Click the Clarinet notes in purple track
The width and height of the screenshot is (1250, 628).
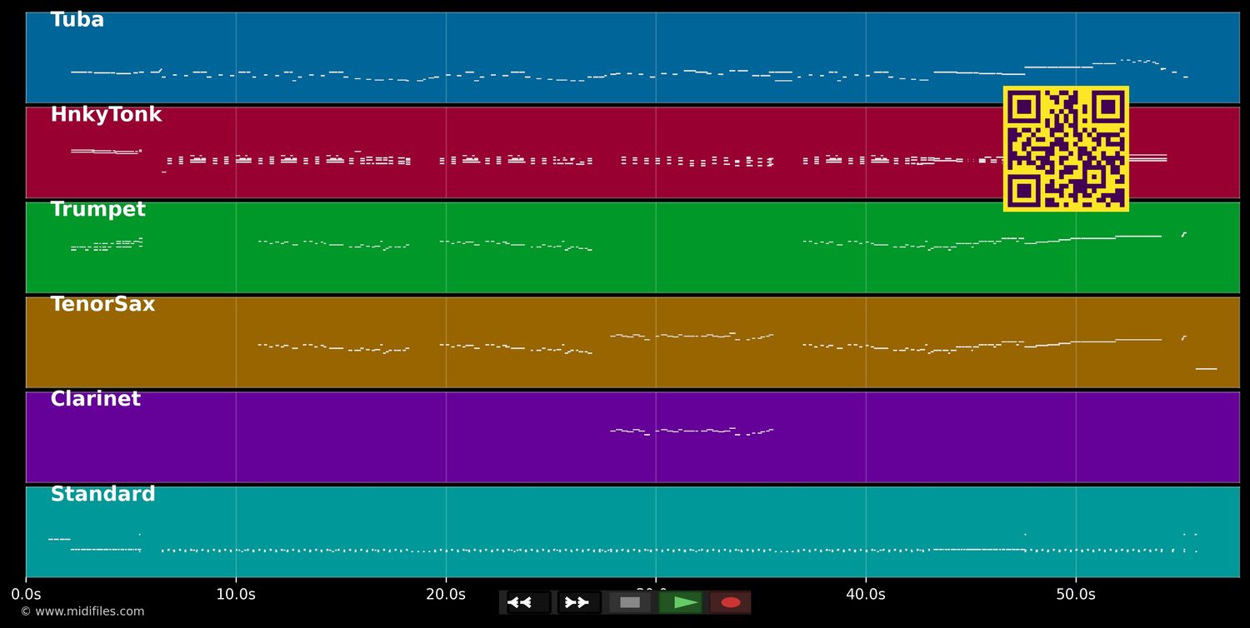pos(692,431)
